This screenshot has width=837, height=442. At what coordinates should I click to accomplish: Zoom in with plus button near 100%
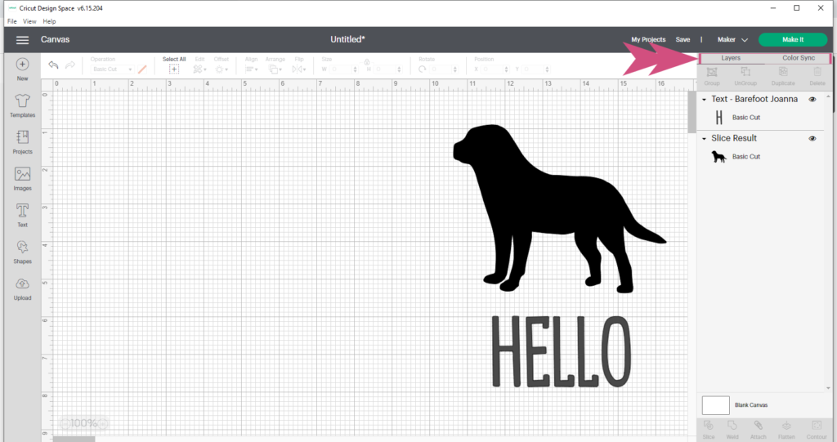pos(103,423)
